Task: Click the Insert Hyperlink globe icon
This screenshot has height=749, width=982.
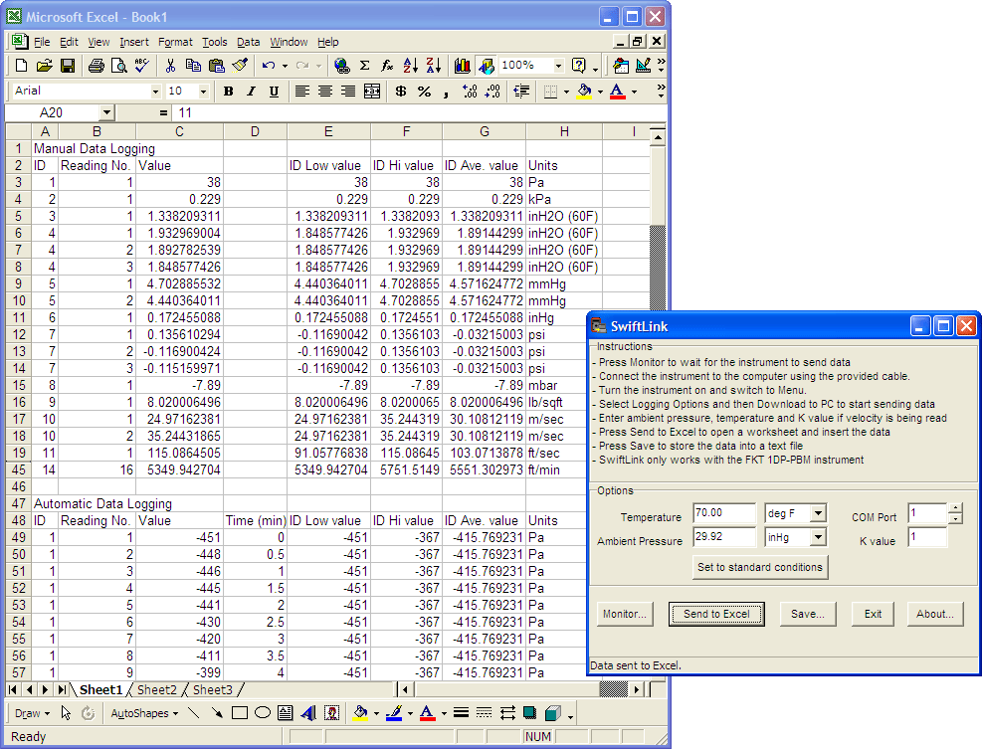Action: coord(342,65)
